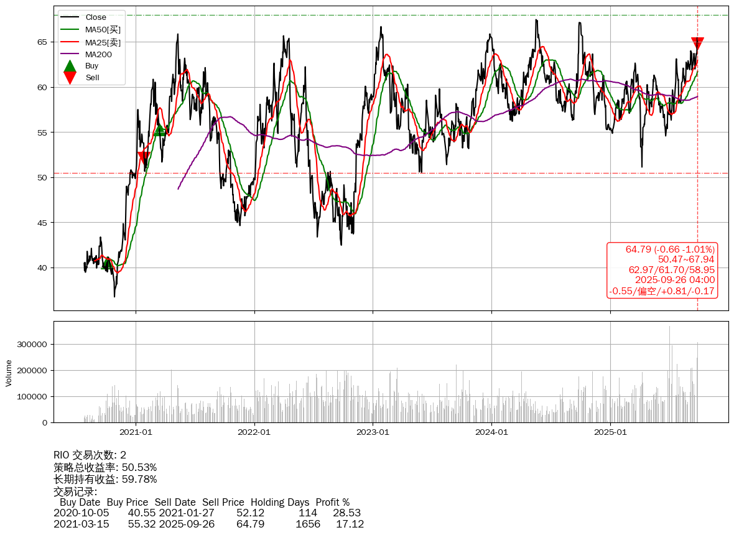Click the red Sell triangle near January 2021
734x535 pixels.
(144, 157)
